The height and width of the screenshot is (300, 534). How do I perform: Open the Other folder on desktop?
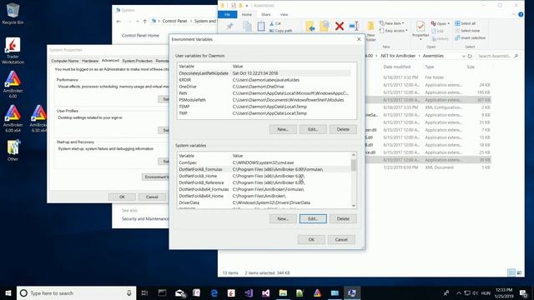13,150
